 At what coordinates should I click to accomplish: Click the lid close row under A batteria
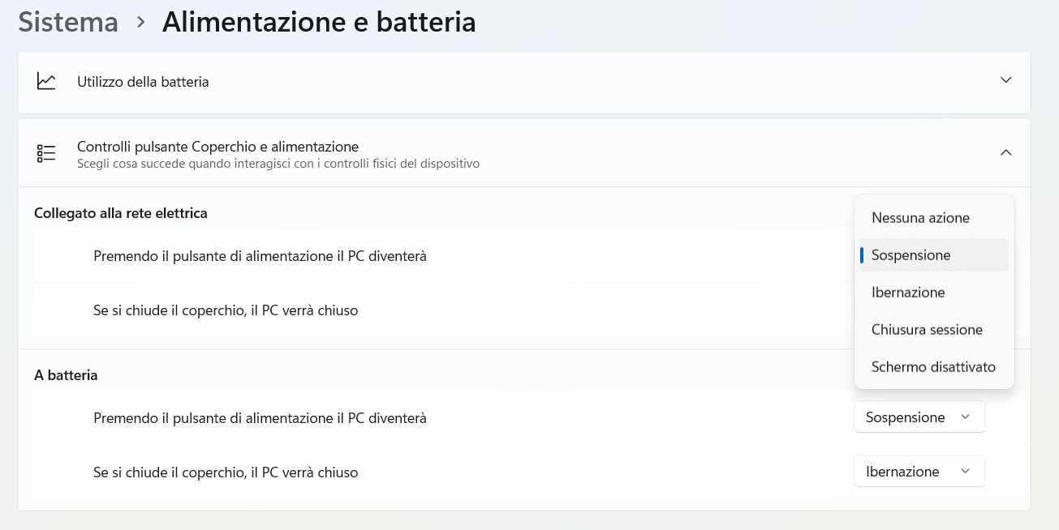tap(226, 472)
